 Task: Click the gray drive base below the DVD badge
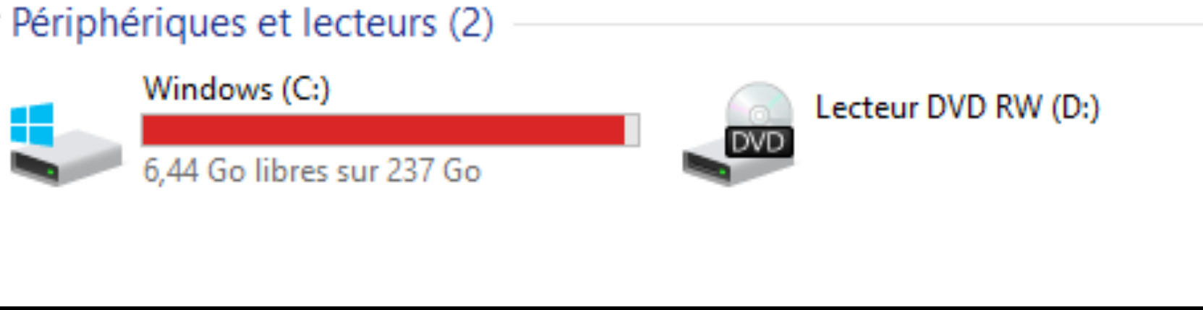738,168
